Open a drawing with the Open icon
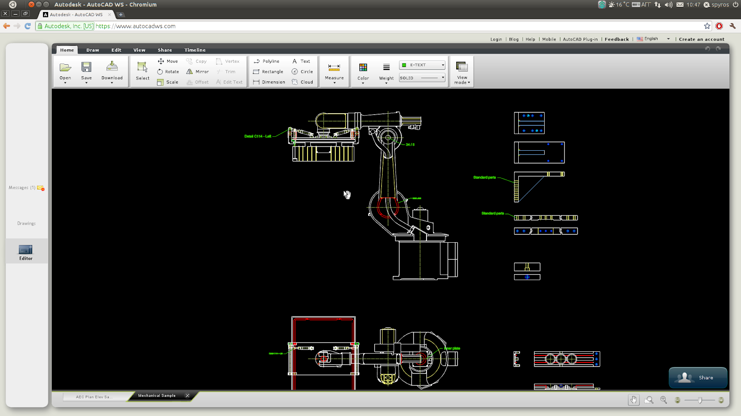 point(65,67)
